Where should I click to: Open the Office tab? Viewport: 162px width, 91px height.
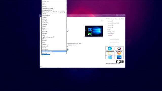(113, 19)
